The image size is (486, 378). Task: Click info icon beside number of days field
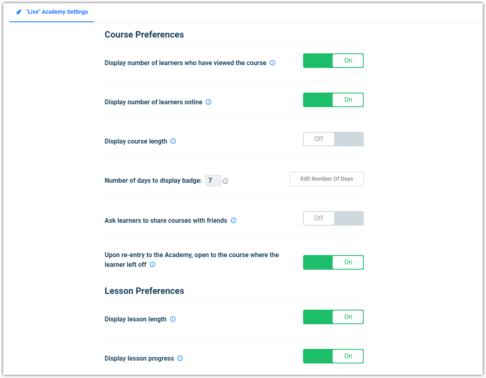(x=225, y=181)
